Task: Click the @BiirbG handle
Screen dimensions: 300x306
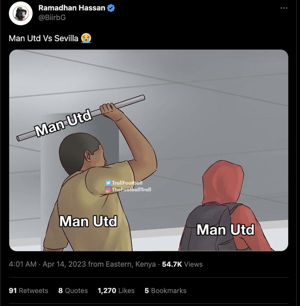Action: pos(52,17)
